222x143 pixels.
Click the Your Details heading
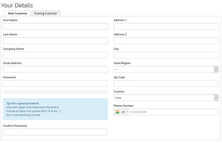coord(17,5)
